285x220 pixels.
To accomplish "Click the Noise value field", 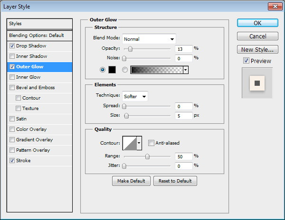I will click(183, 58).
